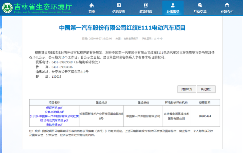Open the 首页 menu item
The image size is (243, 153).
(92, 12)
